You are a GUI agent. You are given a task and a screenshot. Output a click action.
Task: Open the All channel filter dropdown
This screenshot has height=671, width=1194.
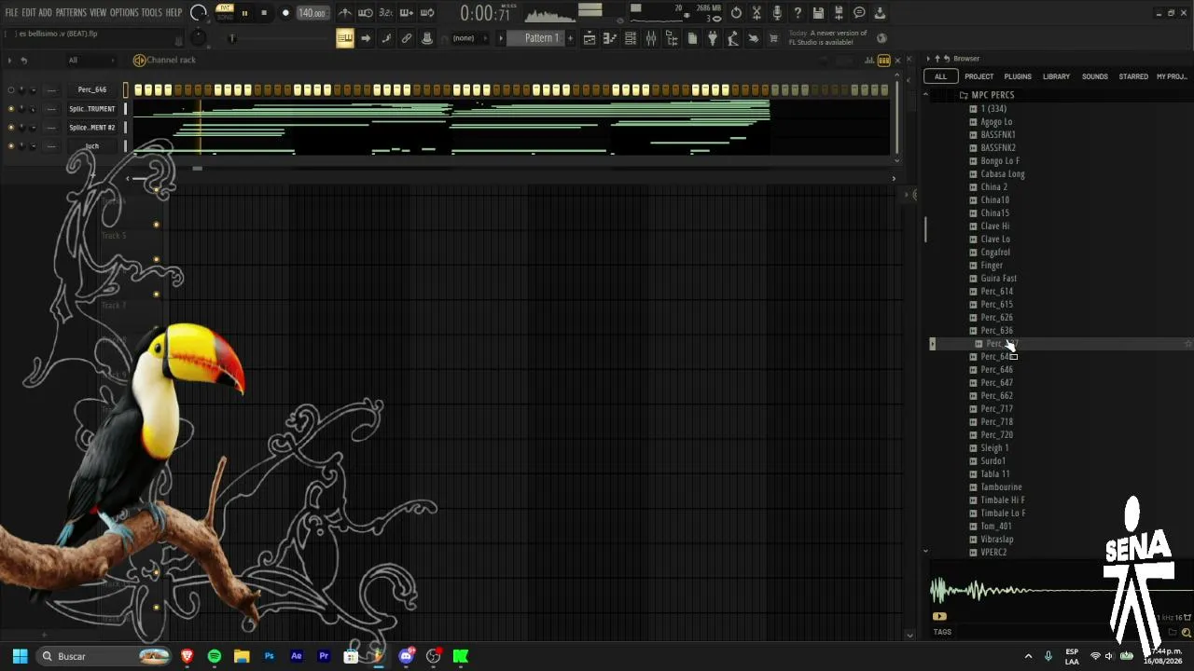90,61
